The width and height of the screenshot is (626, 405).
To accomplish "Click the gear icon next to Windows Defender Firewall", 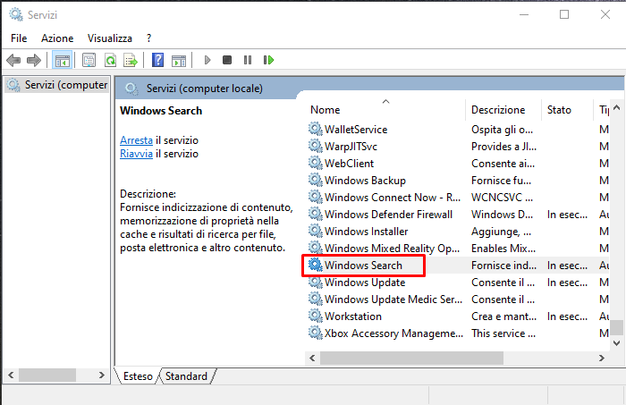I will pyautogui.click(x=316, y=215).
